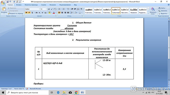Open line spacing dropdown
Screen dimensions: 170x95
pos(72,13)
